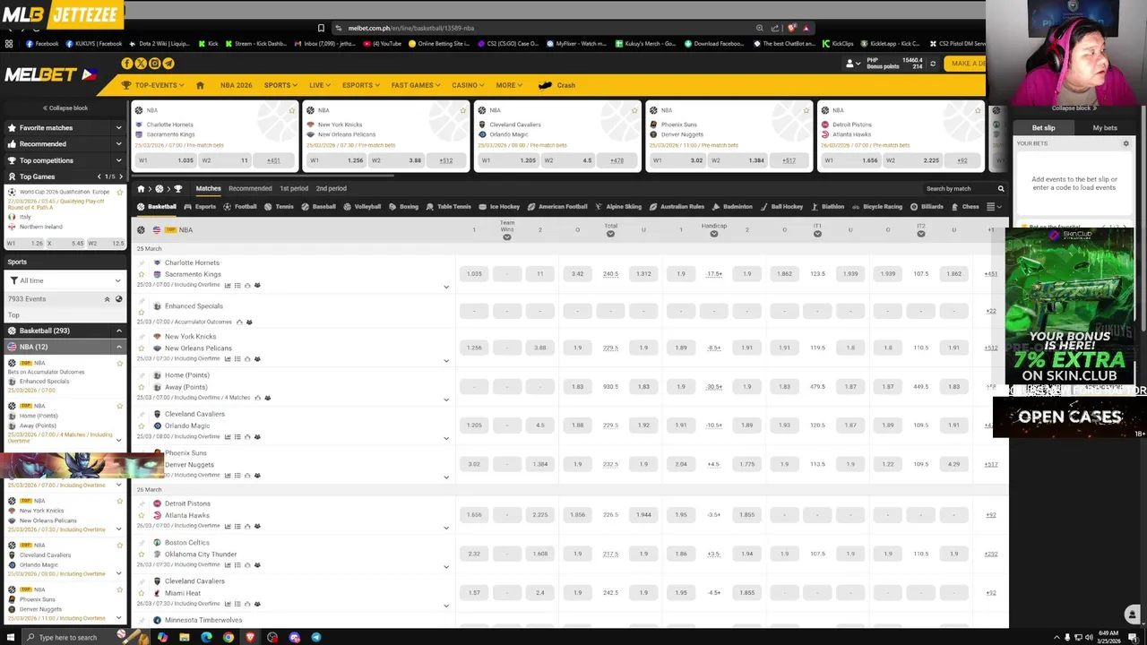Collapse the Basketball (293) sidebar group
The width and height of the screenshot is (1147, 645).
click(118, 331)
